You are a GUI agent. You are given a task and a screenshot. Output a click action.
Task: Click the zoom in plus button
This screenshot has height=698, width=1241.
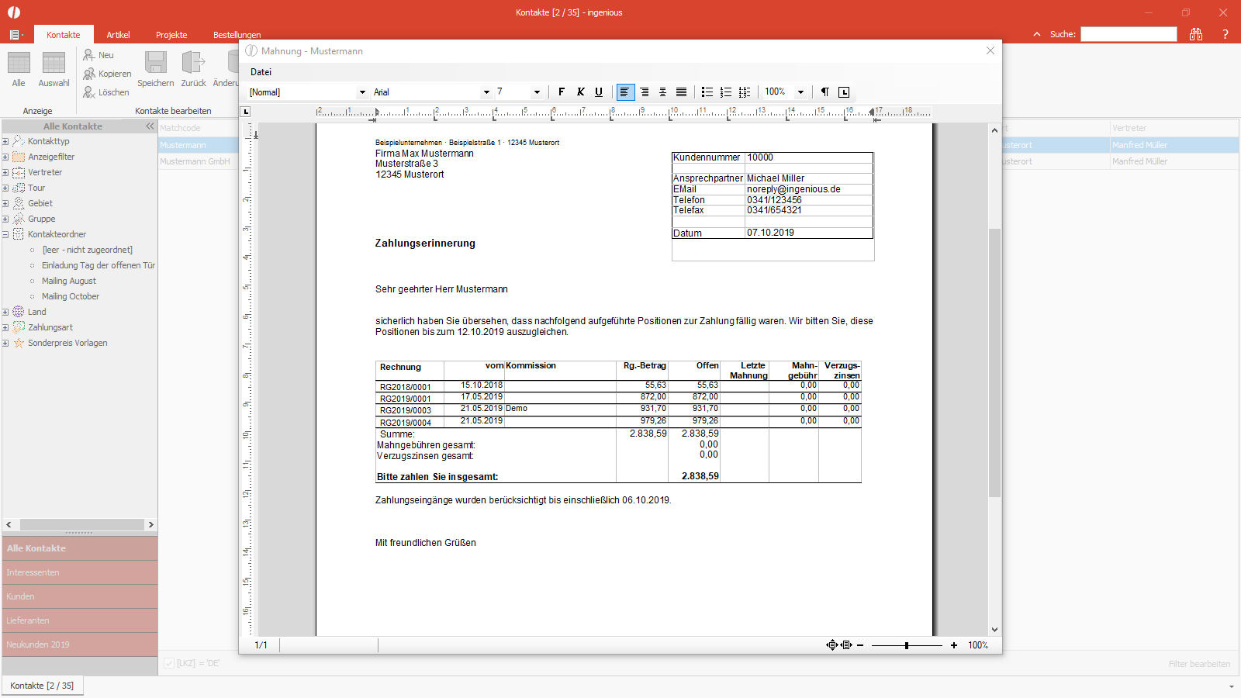(x=954, y=645)
